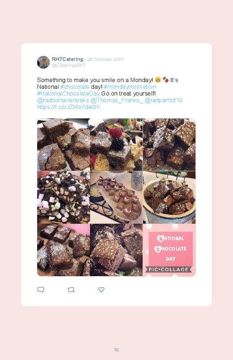Like the tweet with the heart icon
Image resolution: width=233 pixels, height=360 pixels.
(101, 290)
